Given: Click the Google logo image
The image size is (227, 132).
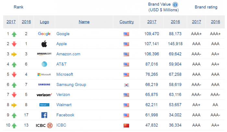Looking at the screenshot, I should coord(44,34).
